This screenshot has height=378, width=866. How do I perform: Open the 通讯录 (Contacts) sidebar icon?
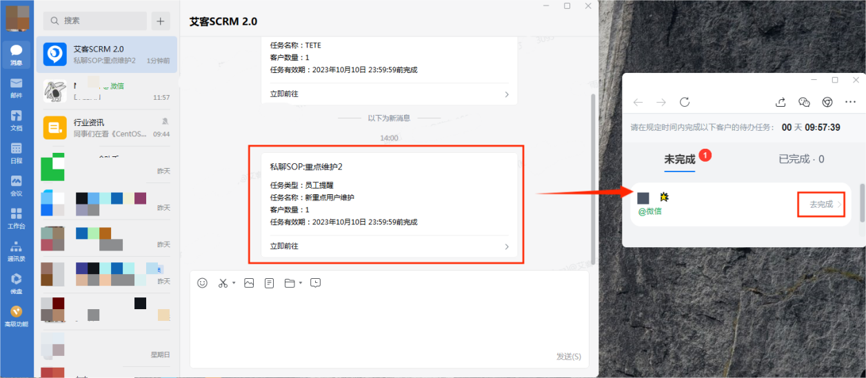17,250
